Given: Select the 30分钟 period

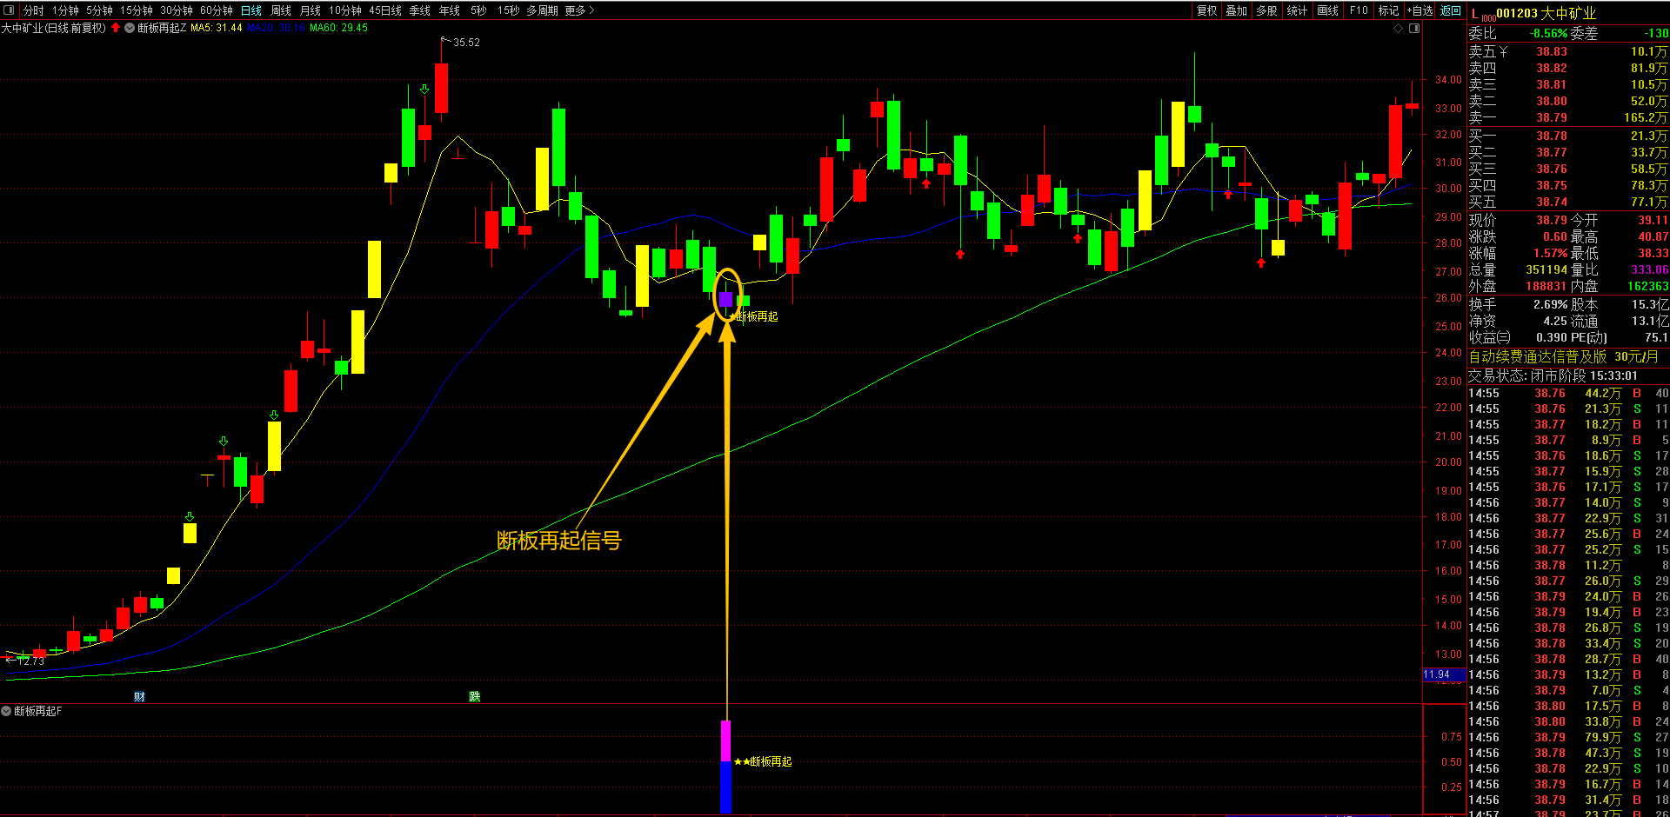Looking at the screenshot, I should click(177, 10).
